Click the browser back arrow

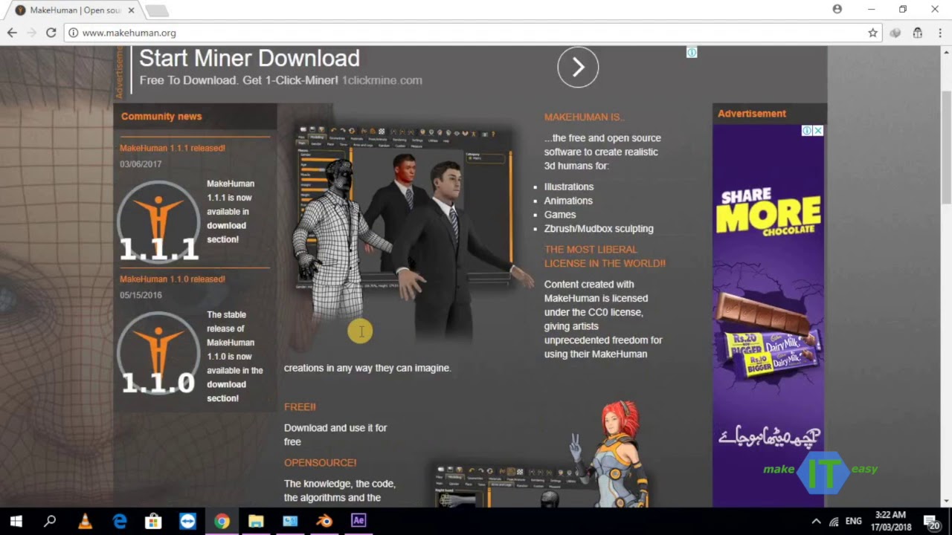[12, 33]
